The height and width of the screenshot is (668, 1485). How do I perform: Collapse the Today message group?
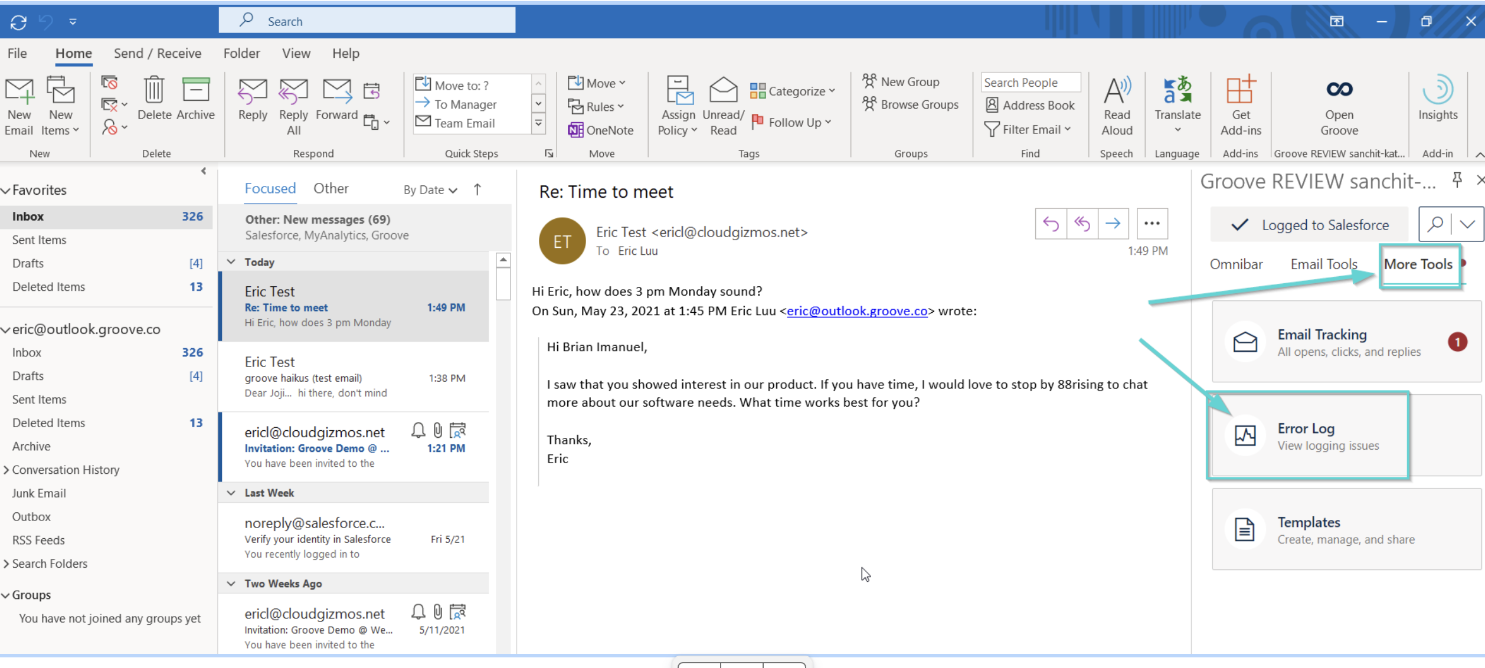click(231, 262)
